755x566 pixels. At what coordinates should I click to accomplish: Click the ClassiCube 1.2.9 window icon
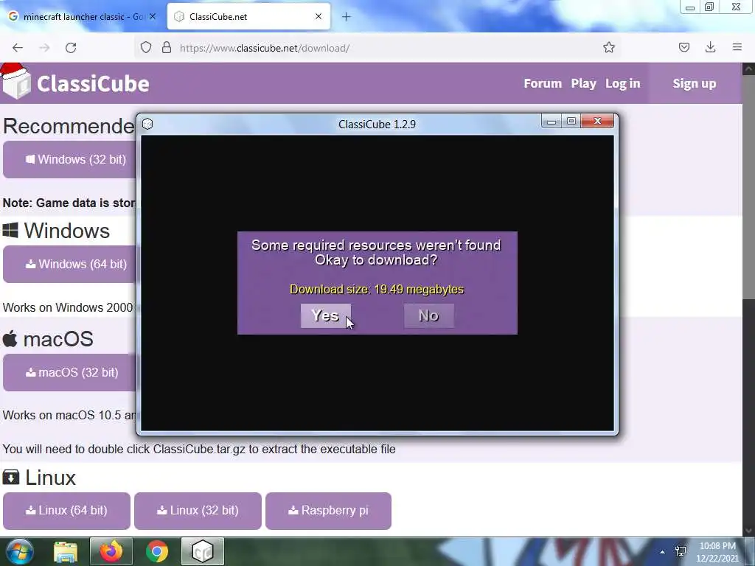[147, 124]
